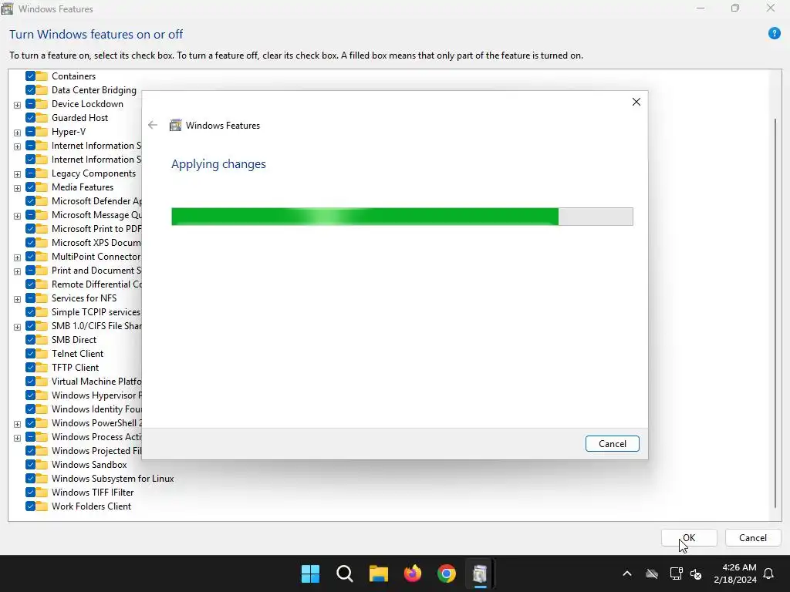This screenshot has height=592, width=790.
Task: Open the Windows Start menu
Action: [310, 573]
